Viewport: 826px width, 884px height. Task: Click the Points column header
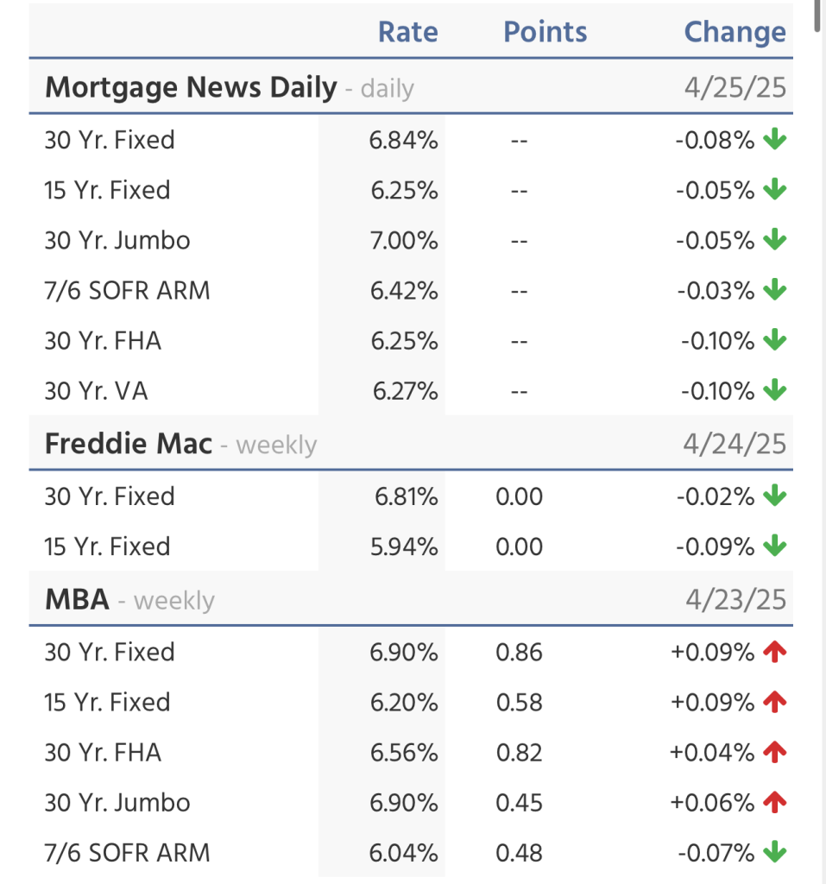545,33
